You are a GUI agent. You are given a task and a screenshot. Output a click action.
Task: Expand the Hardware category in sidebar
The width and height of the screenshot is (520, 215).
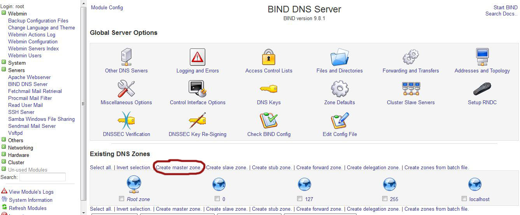[4, 154]
